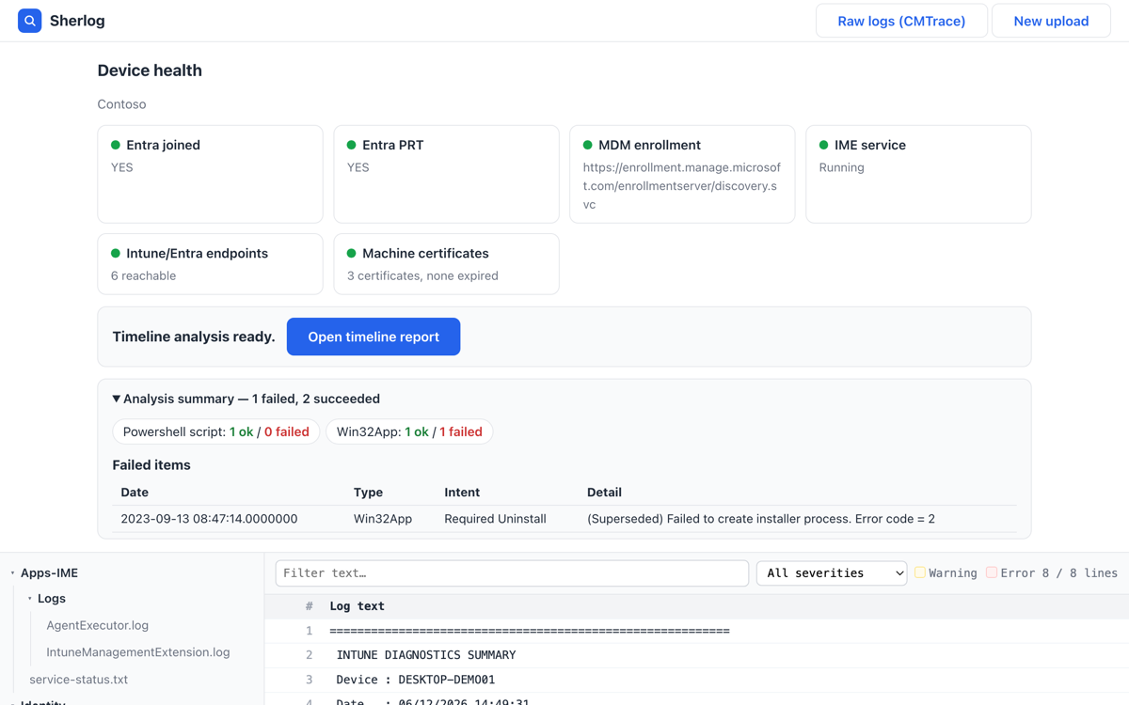
Task: Click the green dot beside Intune/Entra endpoints
Action: (x=116, y=254)
